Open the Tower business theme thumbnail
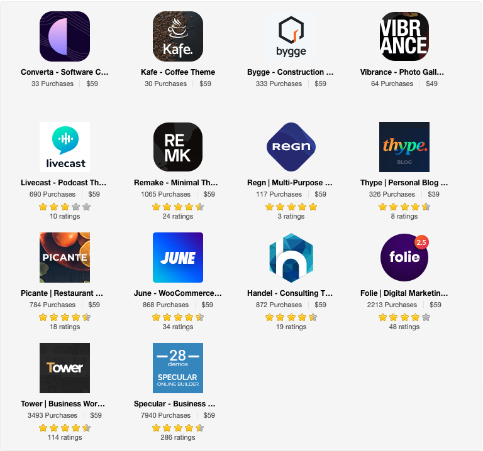Screen dimensions: 483x451 [65, 368]
